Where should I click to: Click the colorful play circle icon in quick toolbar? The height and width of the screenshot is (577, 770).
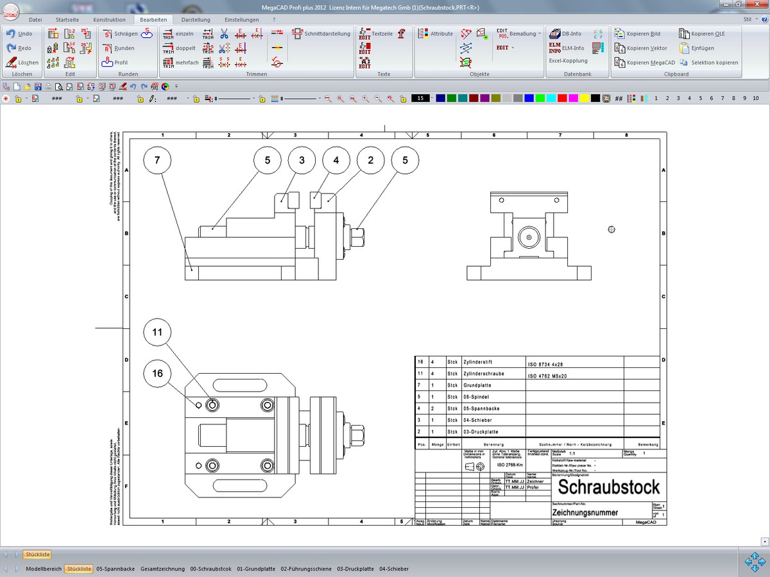[x=165, y=87]
